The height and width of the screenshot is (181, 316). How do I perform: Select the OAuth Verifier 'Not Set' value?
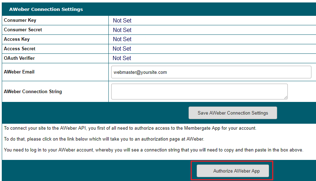point(122,58)
